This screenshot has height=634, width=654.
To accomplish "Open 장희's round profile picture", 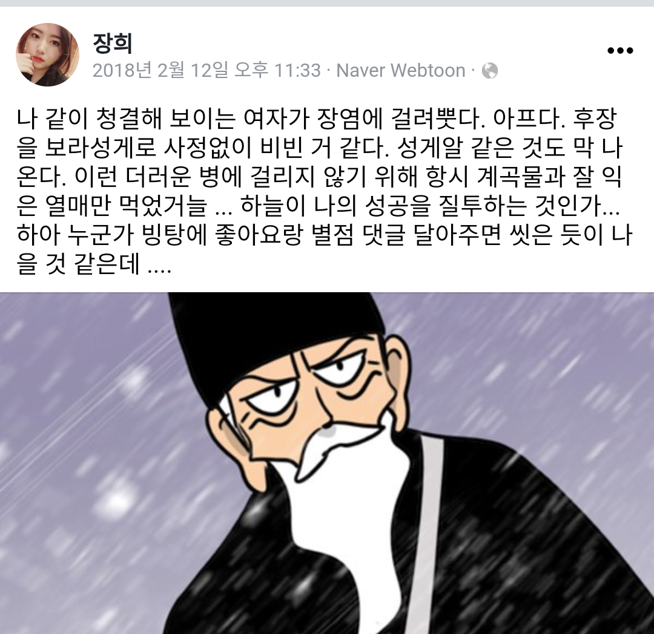I will click(x=47, y=54).
